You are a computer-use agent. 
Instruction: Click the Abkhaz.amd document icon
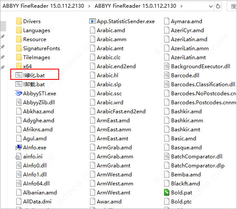(x=19, y=112)
